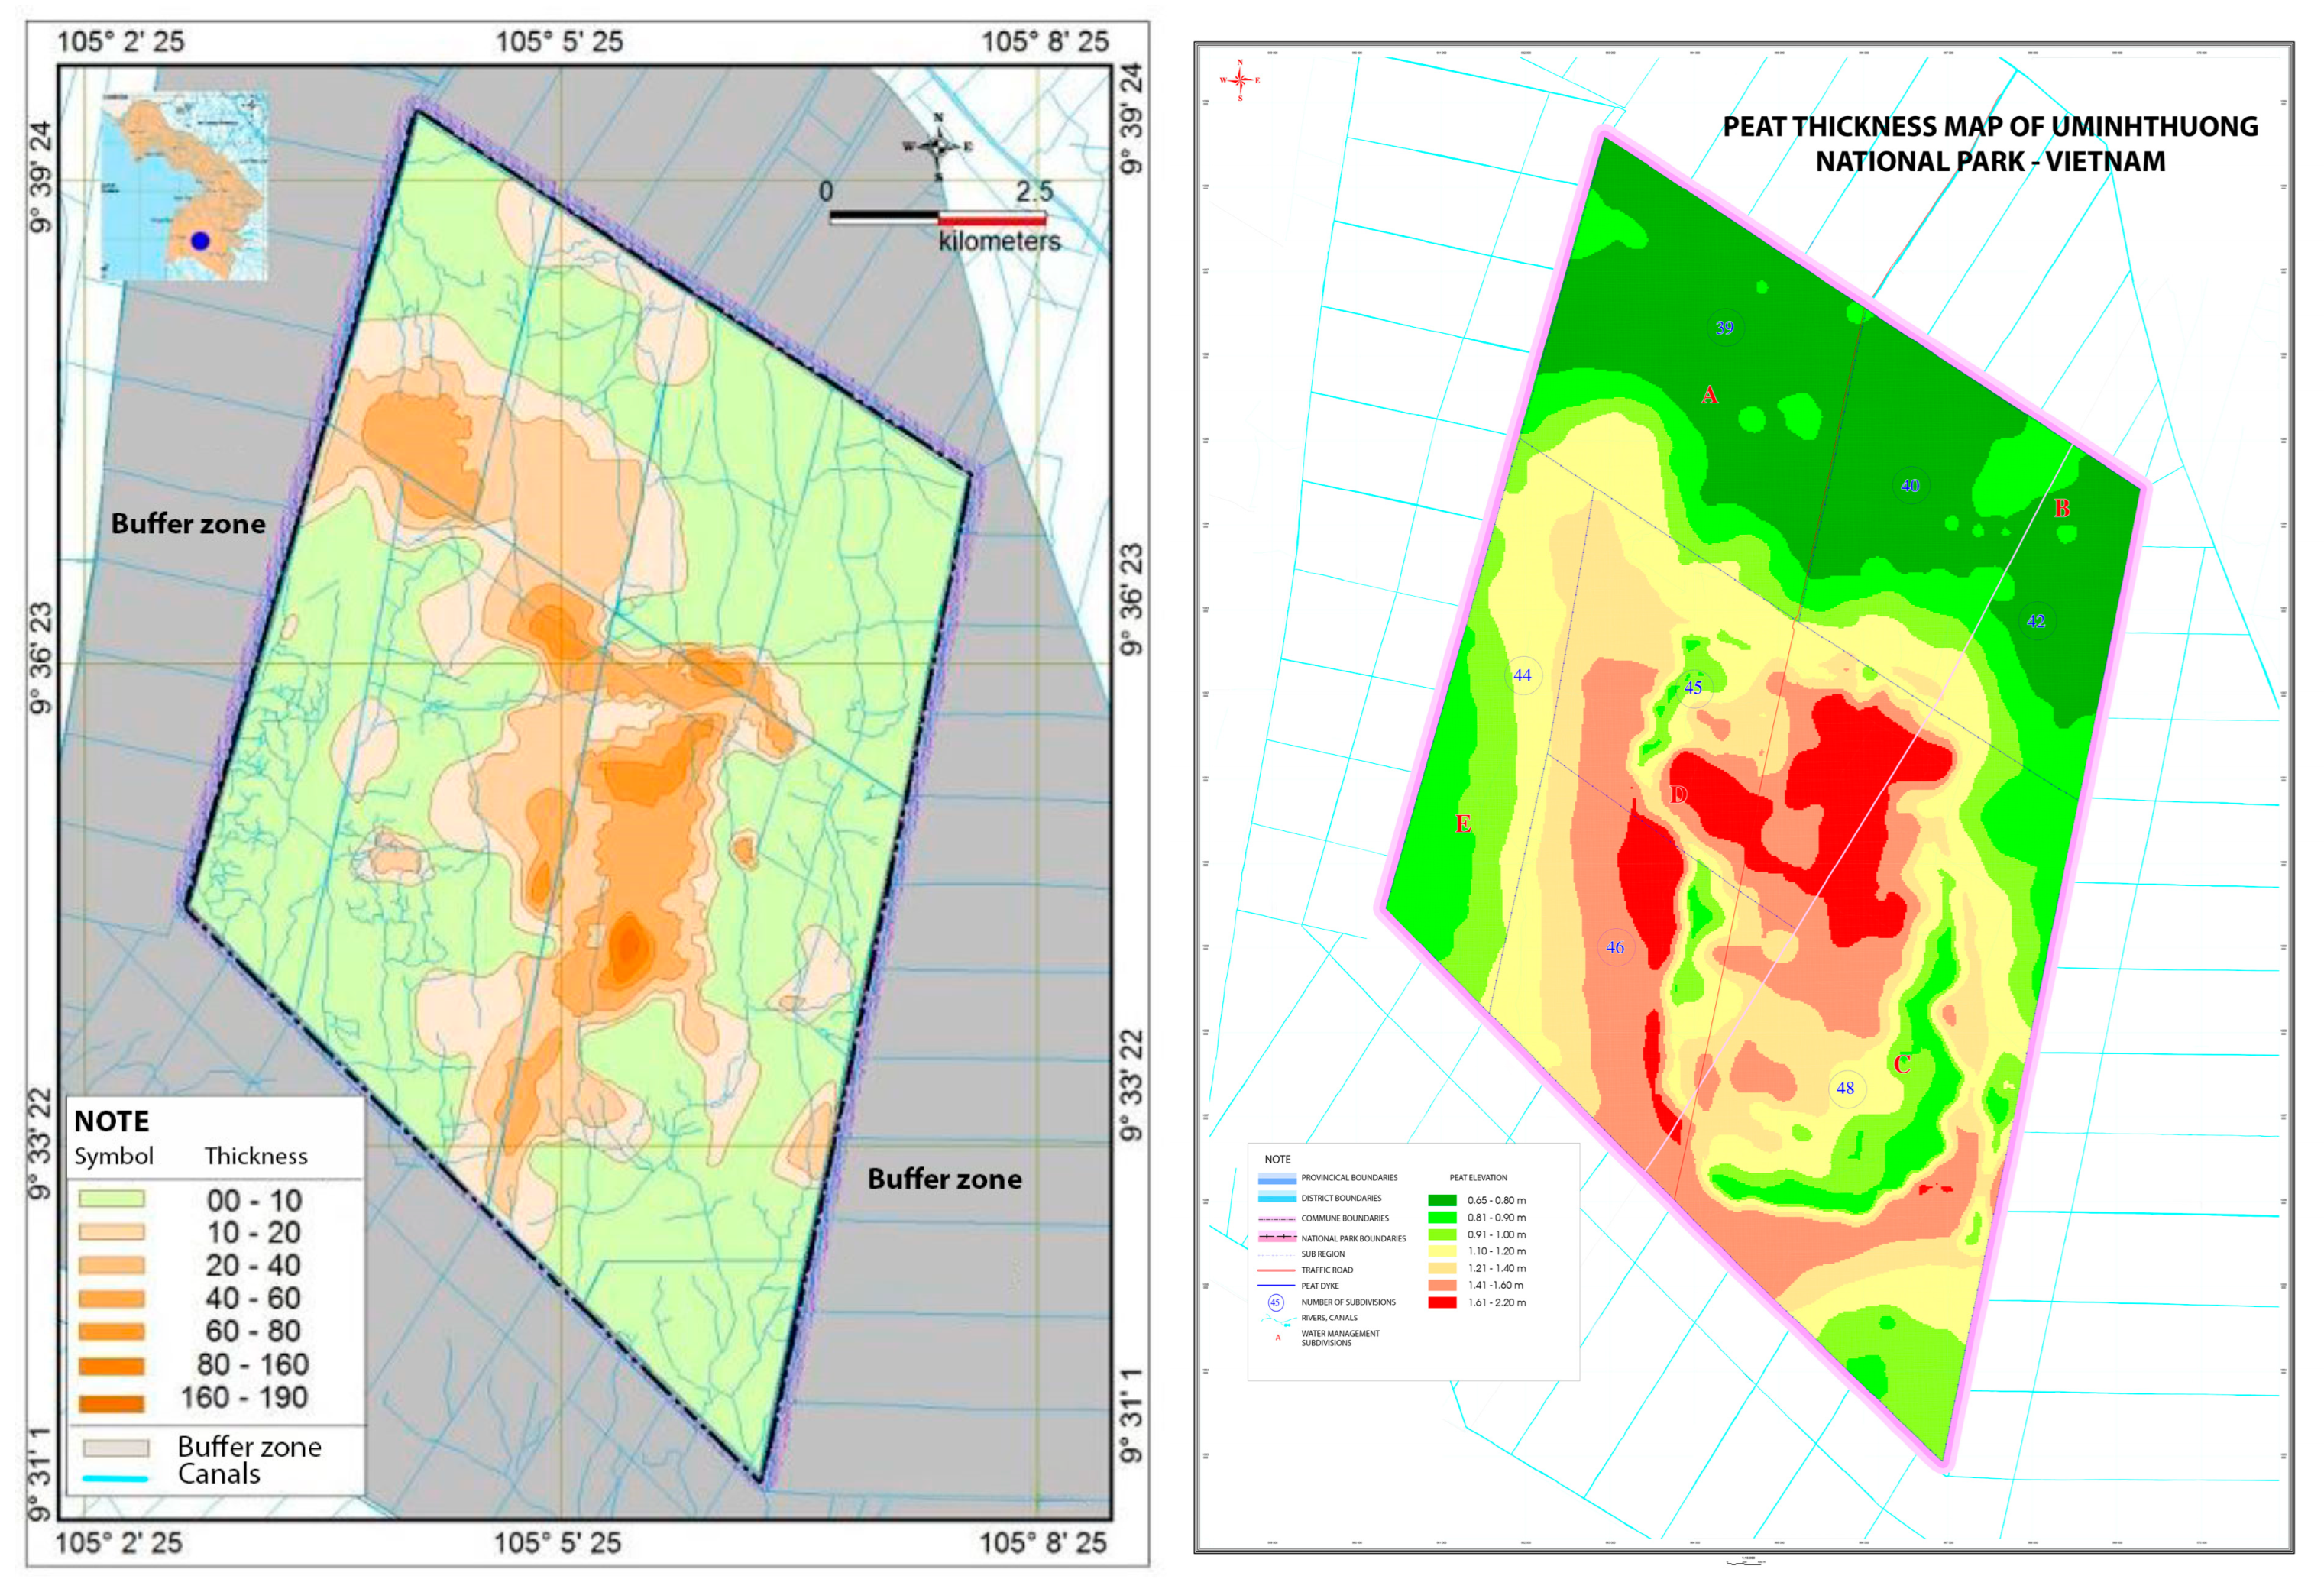2324x1579 pixels.
Task: Click the Canals cyan line legend symbol
Action: [115, 1478]
